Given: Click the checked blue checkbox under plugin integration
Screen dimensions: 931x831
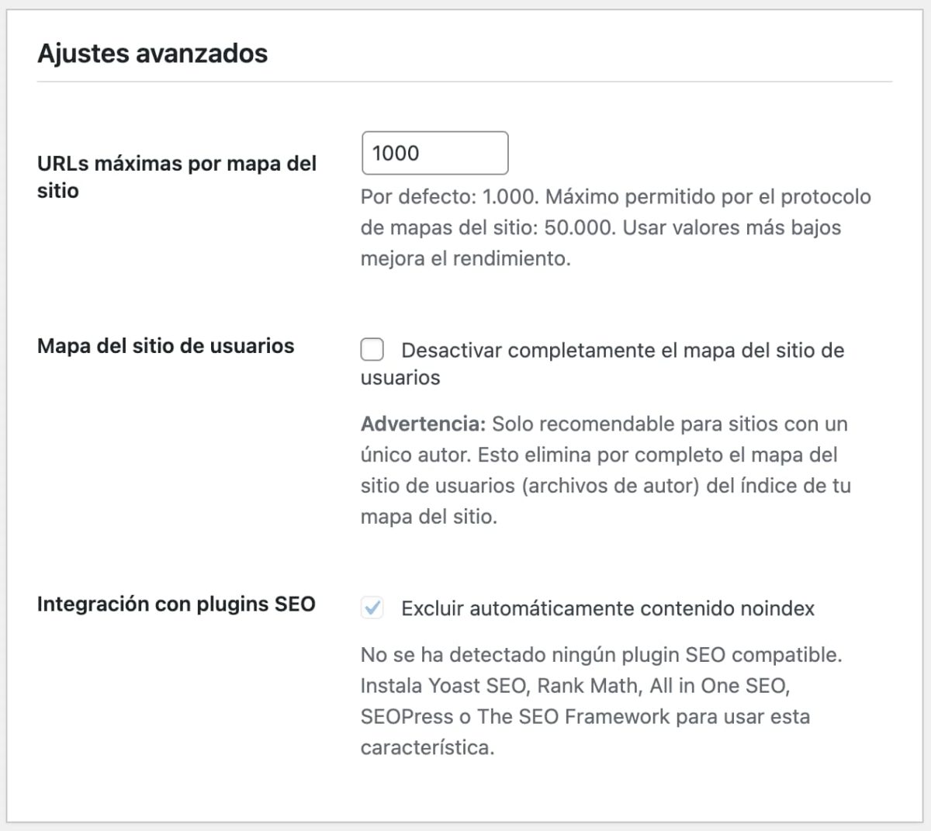Looking at the screenshot, I should (x=372, y=608).
